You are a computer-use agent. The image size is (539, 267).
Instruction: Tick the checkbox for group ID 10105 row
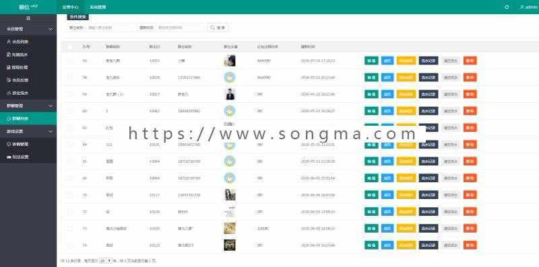pos(70,228)
